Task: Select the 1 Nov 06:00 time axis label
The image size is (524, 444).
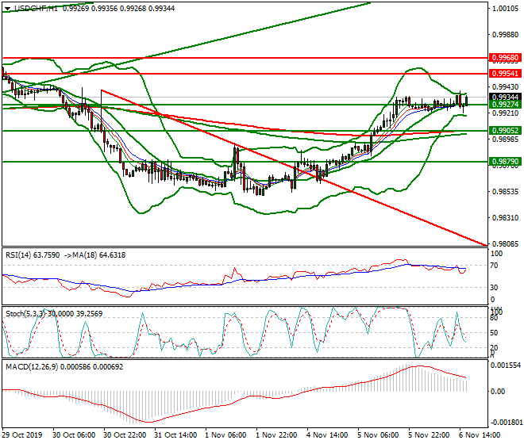Action: pyautogui.click(x=225, y=435)
